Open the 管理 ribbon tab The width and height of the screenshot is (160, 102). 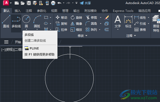65,11
